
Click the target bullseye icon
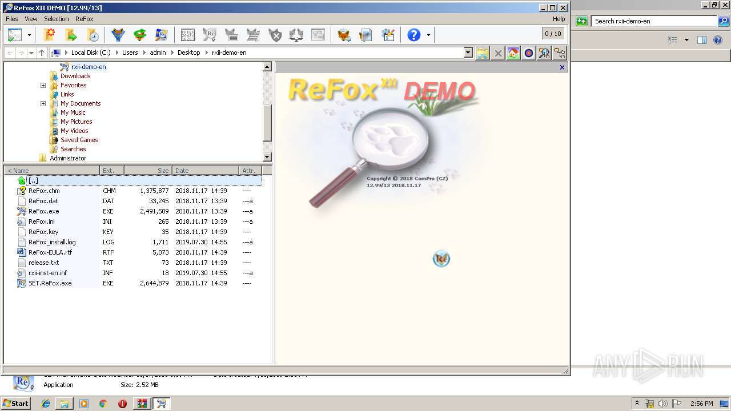529,53
